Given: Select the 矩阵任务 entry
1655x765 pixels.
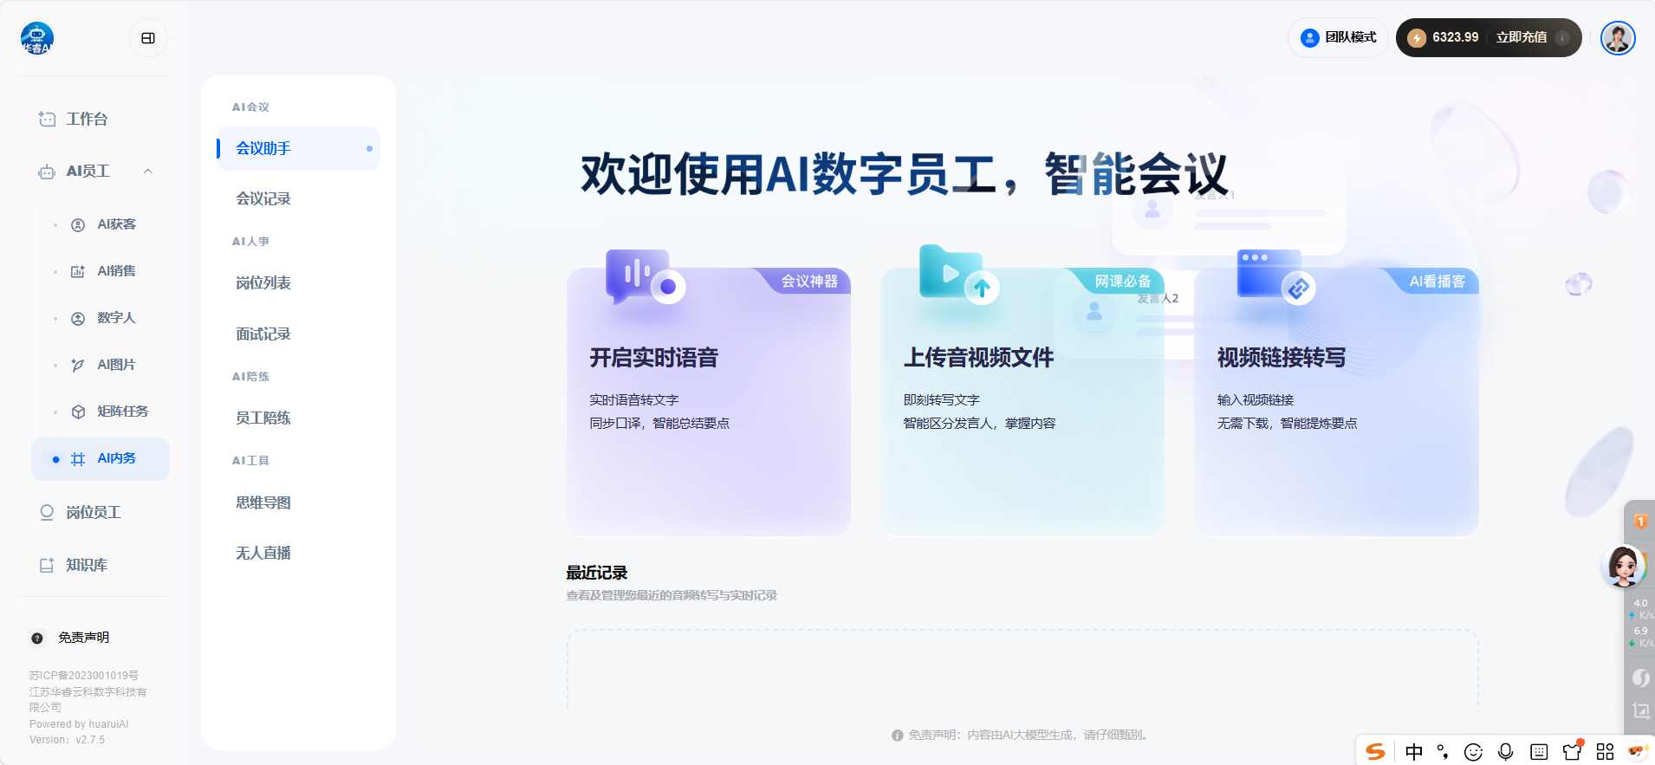Looking at the screenshot, I should coord(121,412).
